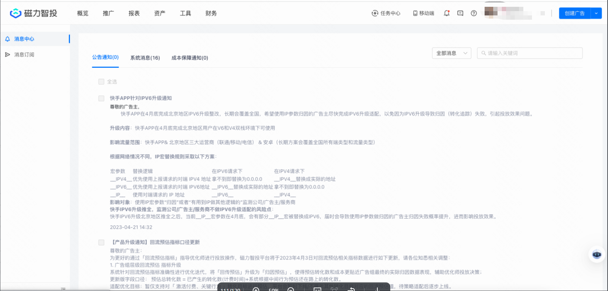Click the 50% zoom value in the bottom bar
This screenshot has width=608, height=291.
click(274, 289)
